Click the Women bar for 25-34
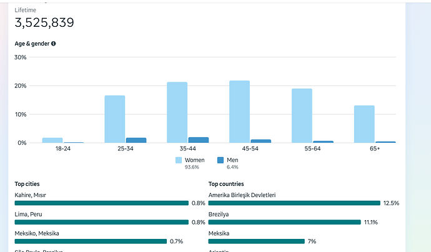This screenshot has width=431, height=252. click(114, 119)
